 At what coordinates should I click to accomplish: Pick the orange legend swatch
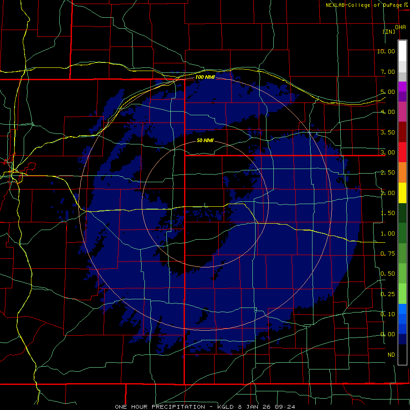[x=402, y=173]
